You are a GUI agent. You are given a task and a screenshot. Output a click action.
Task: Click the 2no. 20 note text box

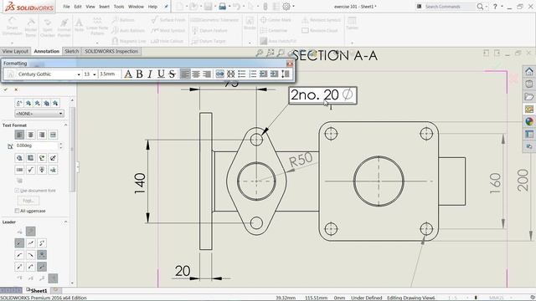(x=322, y=95)
